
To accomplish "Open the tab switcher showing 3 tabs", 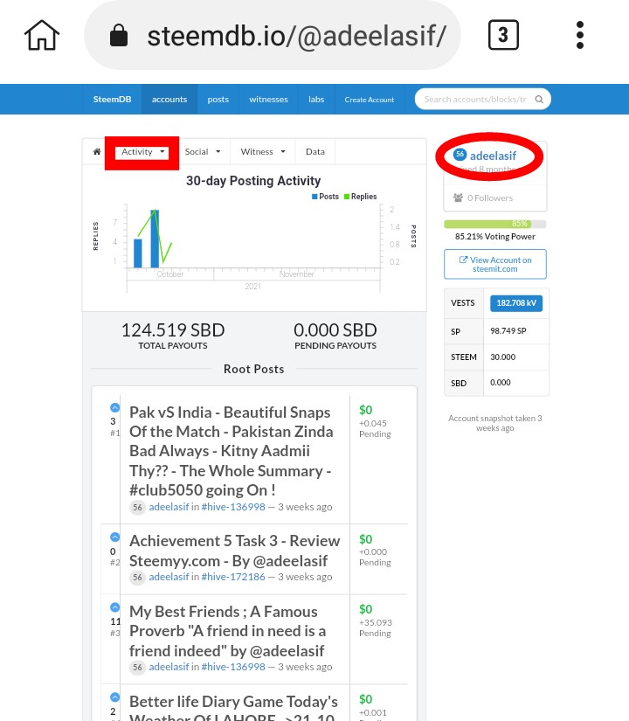I will pyautogui.click(x=503, y=35).
